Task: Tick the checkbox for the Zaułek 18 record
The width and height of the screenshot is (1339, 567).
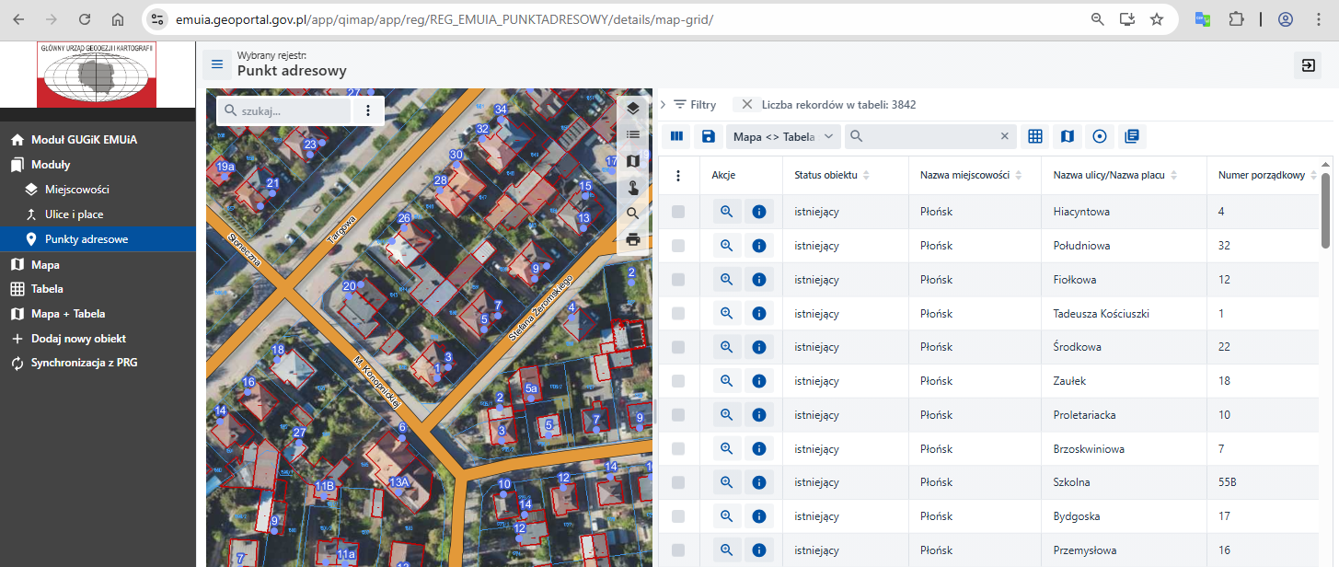Action: (x=678, y=380)
